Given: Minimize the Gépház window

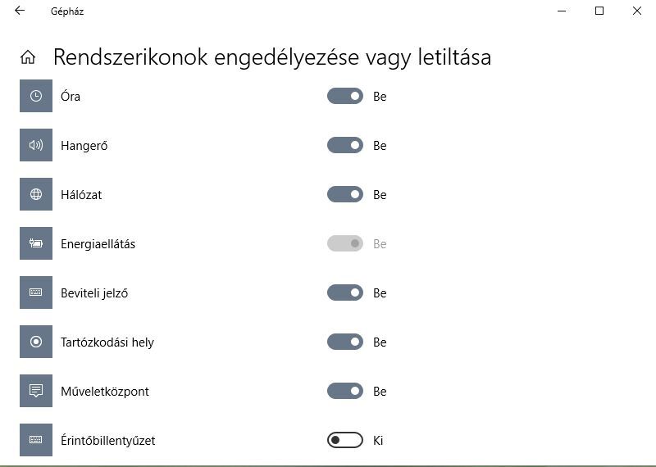Looking at the screenshot, I should tap(562, 11).
